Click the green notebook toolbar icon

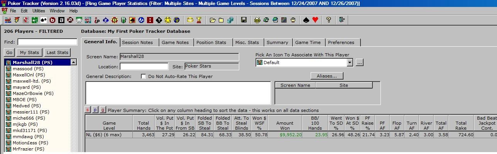tap(275, 20)
